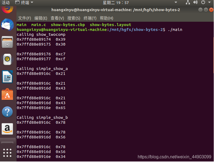Screen dimensions: 214x162
Task: Close the terminal window
Action: pos(211,10)
